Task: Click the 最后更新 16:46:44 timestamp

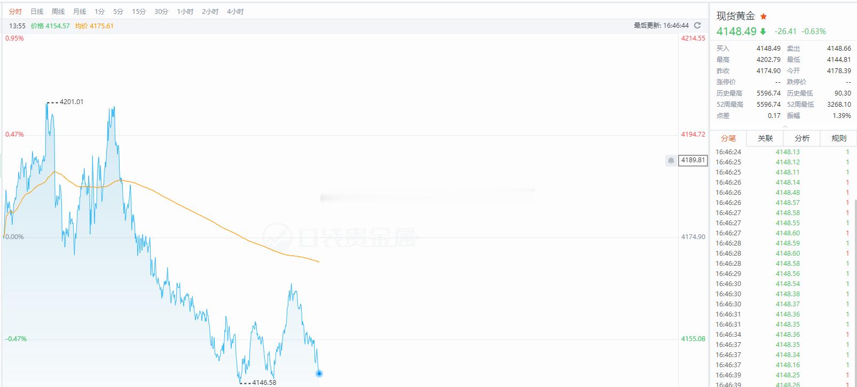Action: tap(661, 26)
